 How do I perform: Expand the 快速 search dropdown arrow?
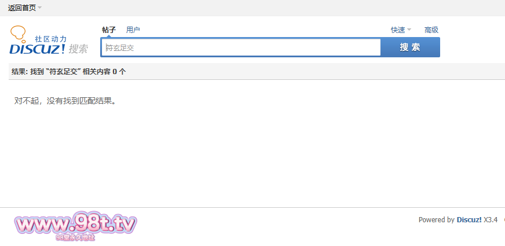(x=409, y=30)
